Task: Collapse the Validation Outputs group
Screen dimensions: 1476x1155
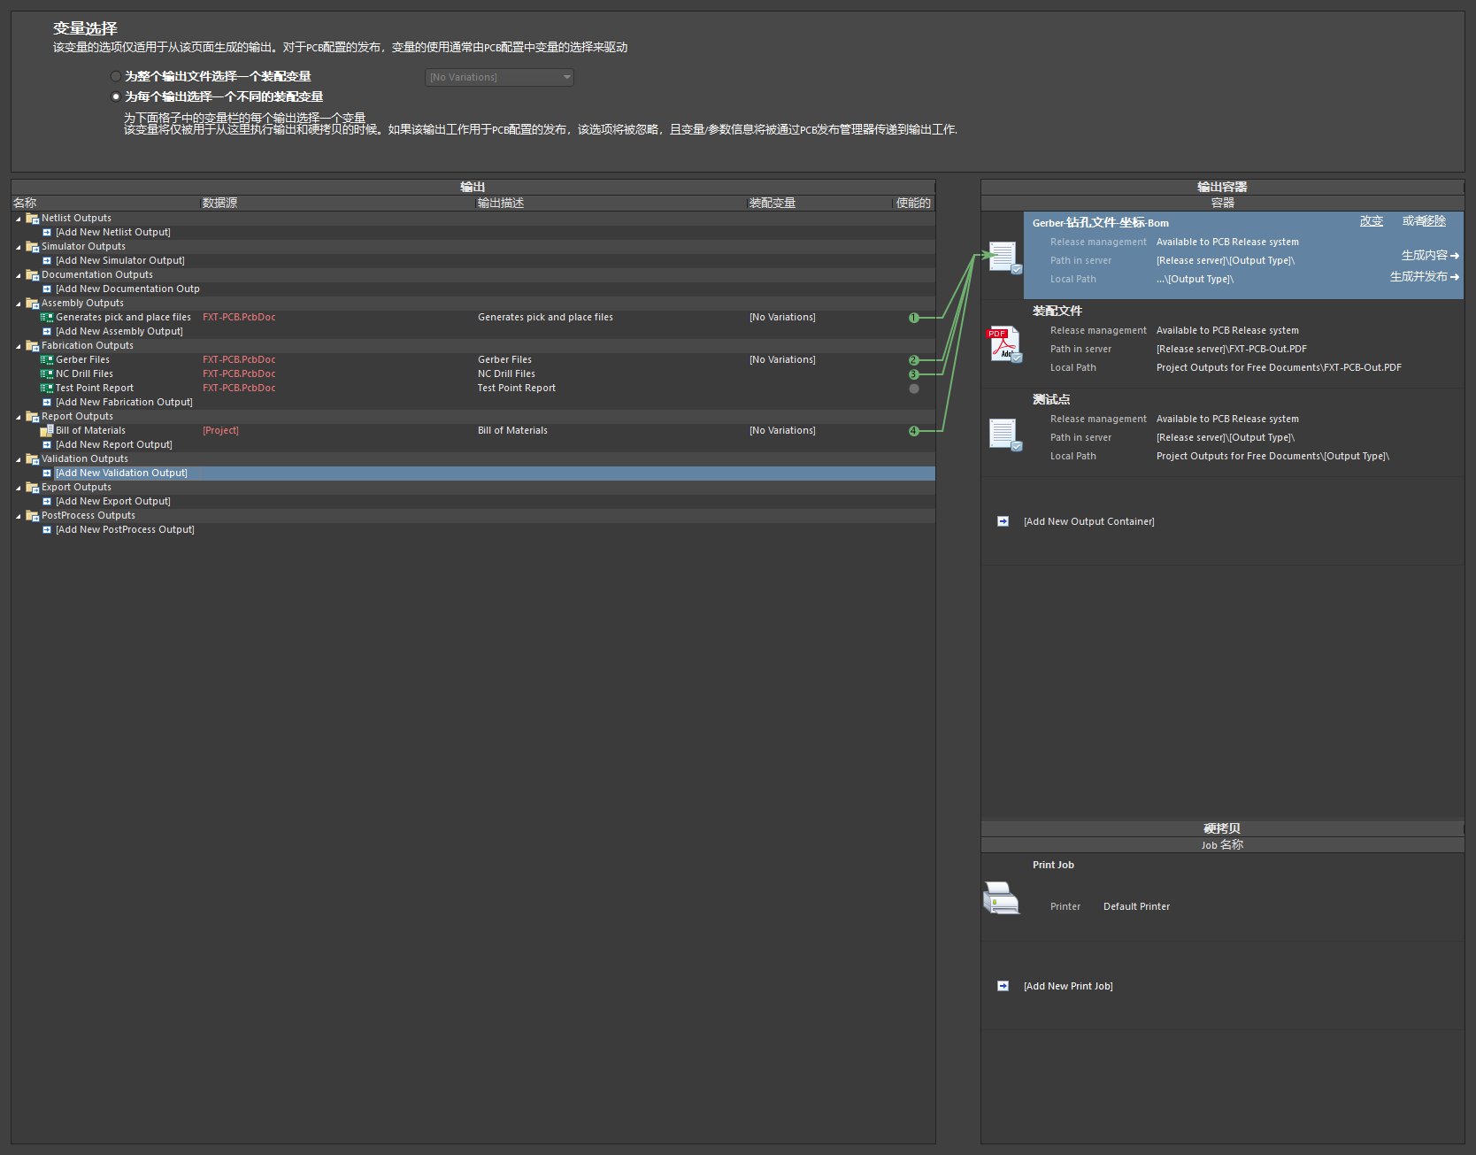Action: coord(19,459)
